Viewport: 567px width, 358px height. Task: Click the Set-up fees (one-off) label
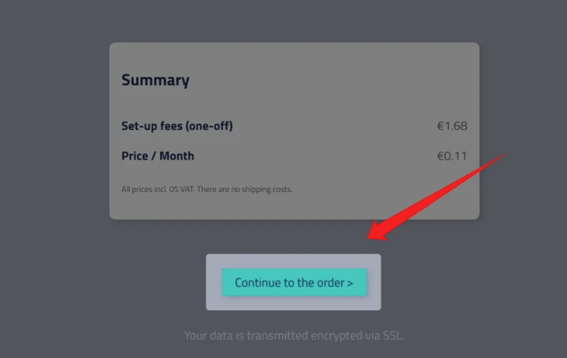(177, 126)
